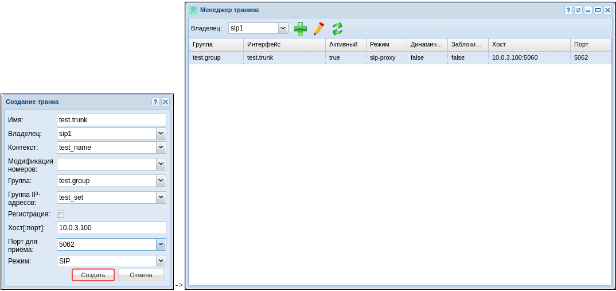The width and height of the screenshot is (616, 291).
Task: Click the true value in Активный column
Action: 346,57
